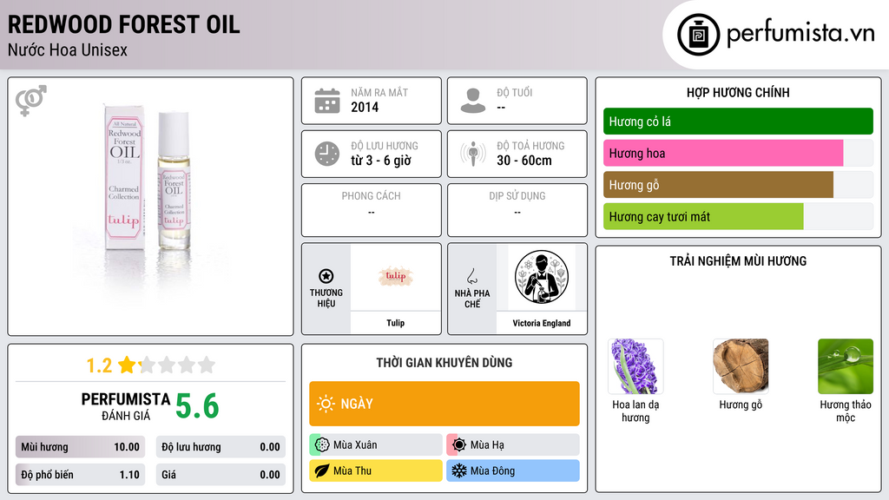Click the longevity value từ 3 - 6 giờ

(x=381, y=161)
